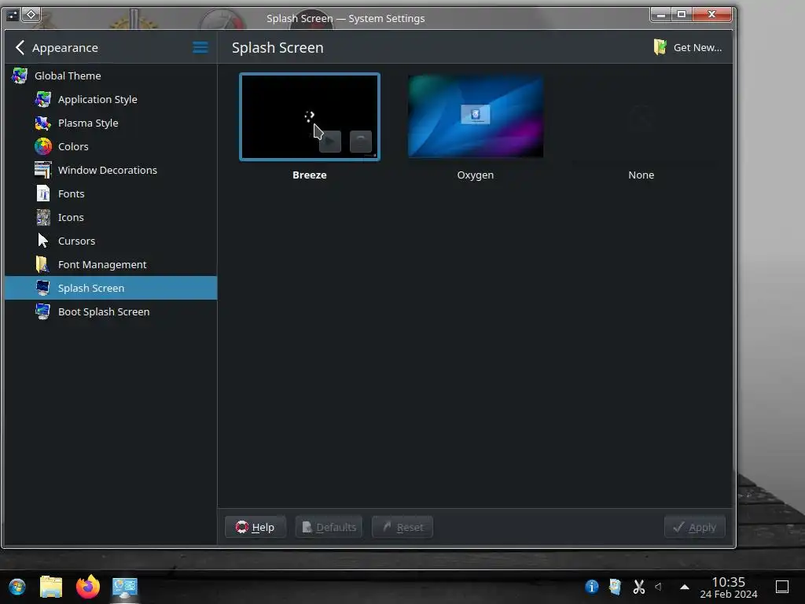Open the file manager from taskbar
Viewport: 805px width, 604px height.
click(x=51, y=587)
